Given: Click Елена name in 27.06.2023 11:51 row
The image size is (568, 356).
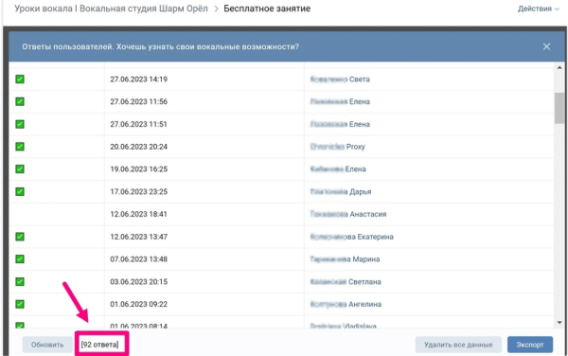Looking at the screenshot, I should tap(340, 124).
